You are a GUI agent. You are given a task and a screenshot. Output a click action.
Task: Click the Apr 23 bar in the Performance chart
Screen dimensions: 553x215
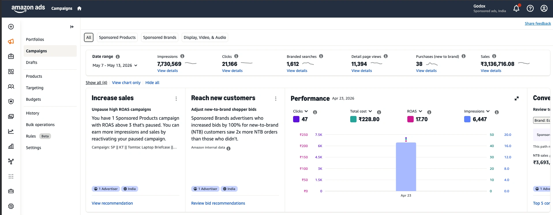[x=406, y=167]
